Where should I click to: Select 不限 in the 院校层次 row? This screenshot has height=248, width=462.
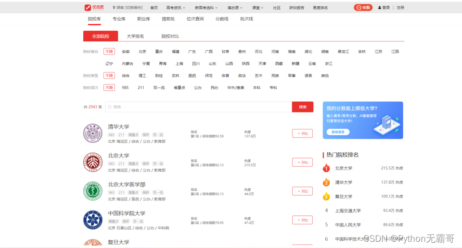(x=109, y=87)
